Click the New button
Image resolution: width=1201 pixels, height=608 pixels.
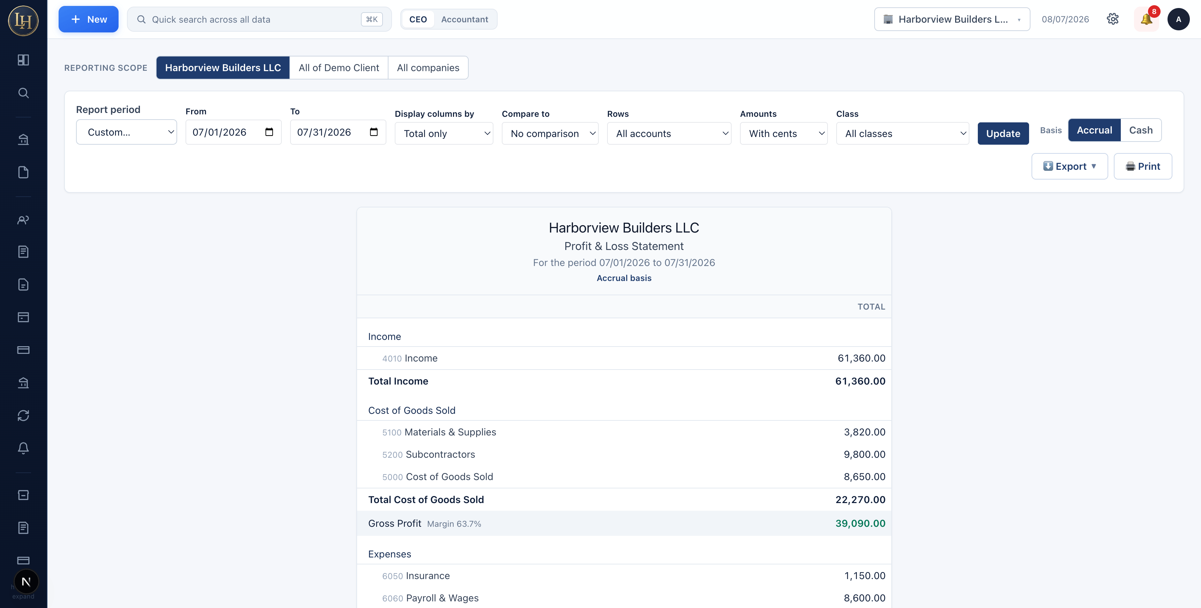click(89, 19)
